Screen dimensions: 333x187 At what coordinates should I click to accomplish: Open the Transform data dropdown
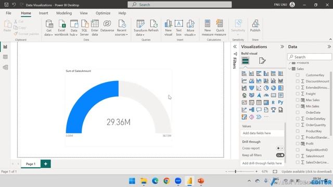(140, 32)
